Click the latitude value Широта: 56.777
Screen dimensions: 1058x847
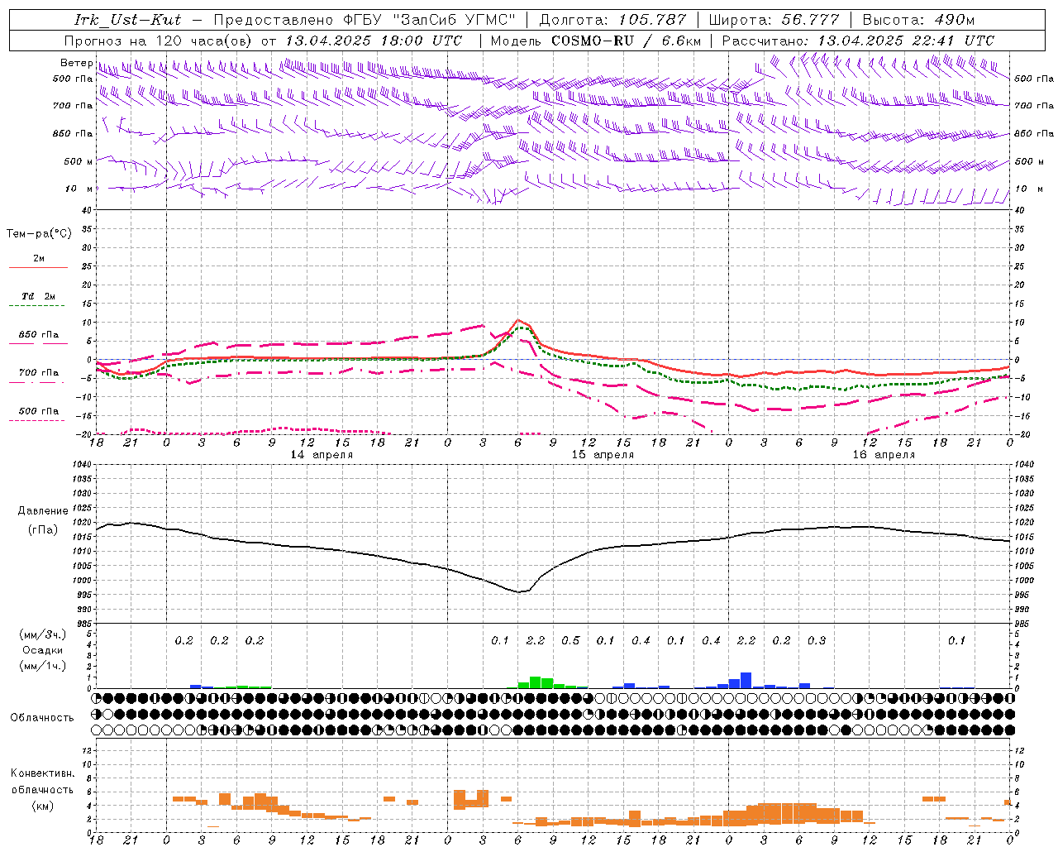774,20
